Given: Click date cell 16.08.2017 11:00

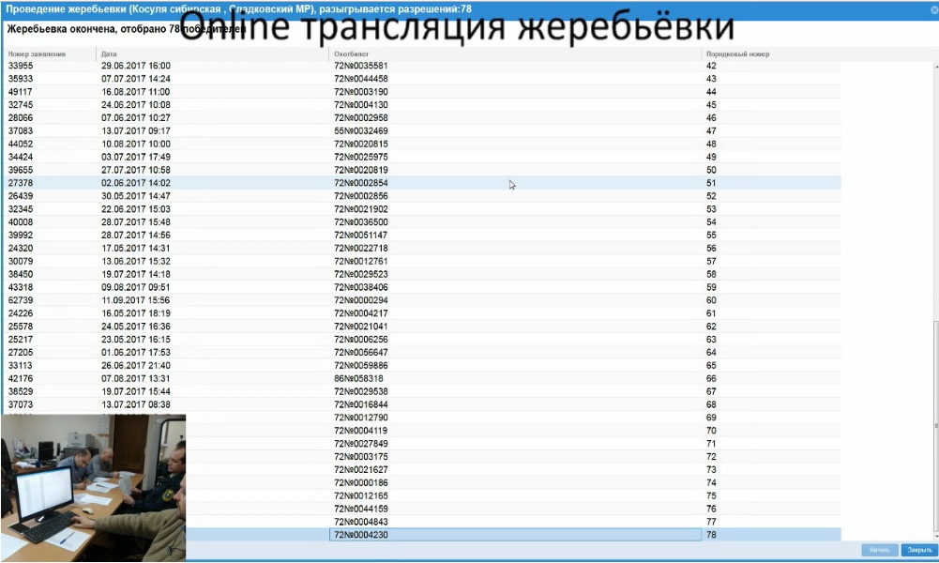Looking at the screenshot, I should pos(135,92).
